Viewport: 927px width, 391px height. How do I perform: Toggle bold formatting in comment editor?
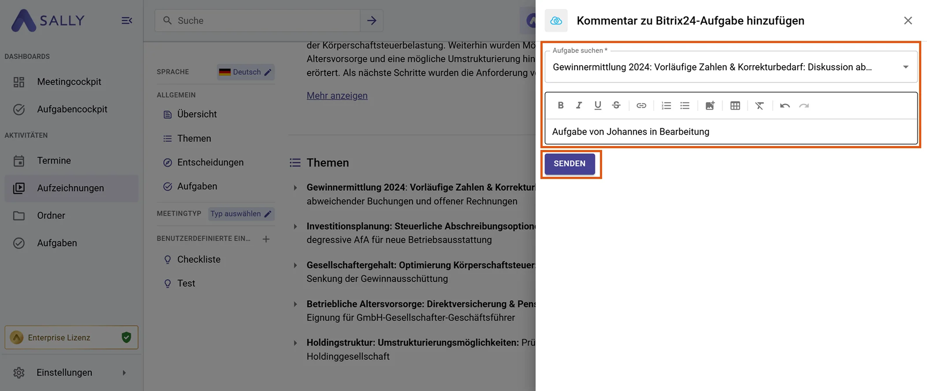[560, 105]
